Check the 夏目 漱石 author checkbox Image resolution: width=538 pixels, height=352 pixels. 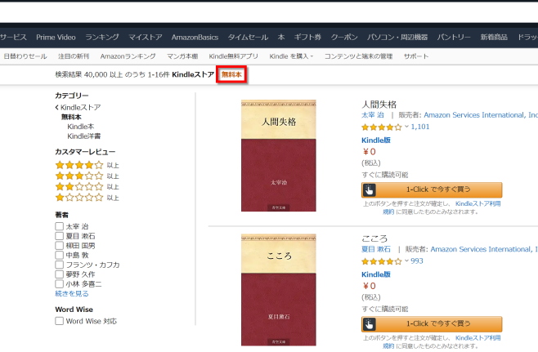click(x=60, y=236)
